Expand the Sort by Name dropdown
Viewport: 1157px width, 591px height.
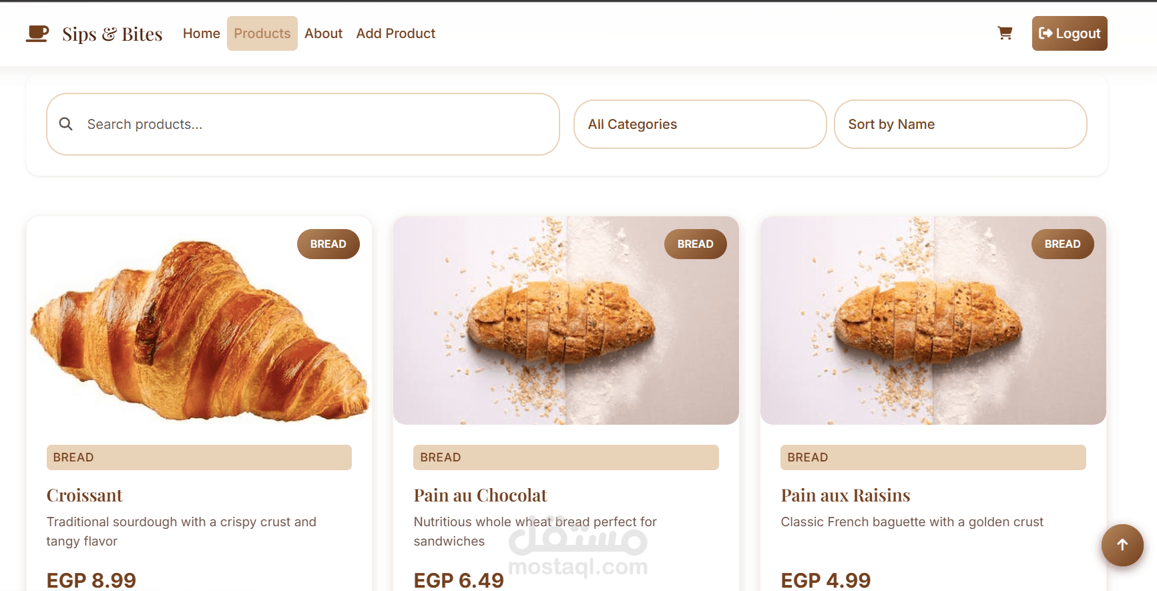[x=960, y=124]
